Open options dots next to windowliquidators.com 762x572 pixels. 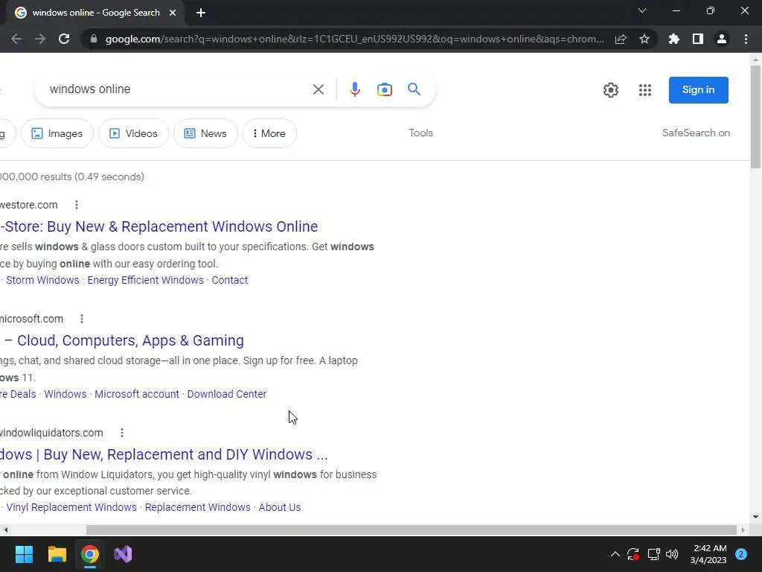(x=122, y=433)
